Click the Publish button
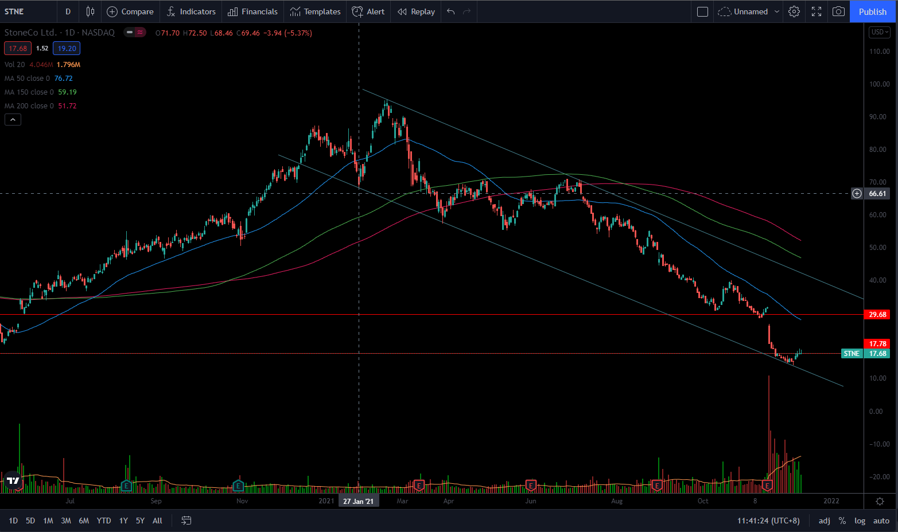898x532 pixels. [872, 11]
